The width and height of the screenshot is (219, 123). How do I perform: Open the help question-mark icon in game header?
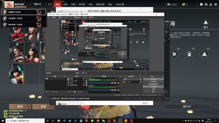201,4
